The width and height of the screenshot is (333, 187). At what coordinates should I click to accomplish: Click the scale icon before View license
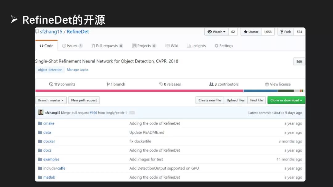[x=267, y=84]
